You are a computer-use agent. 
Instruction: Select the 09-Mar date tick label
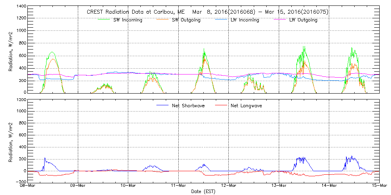point(78,186)
